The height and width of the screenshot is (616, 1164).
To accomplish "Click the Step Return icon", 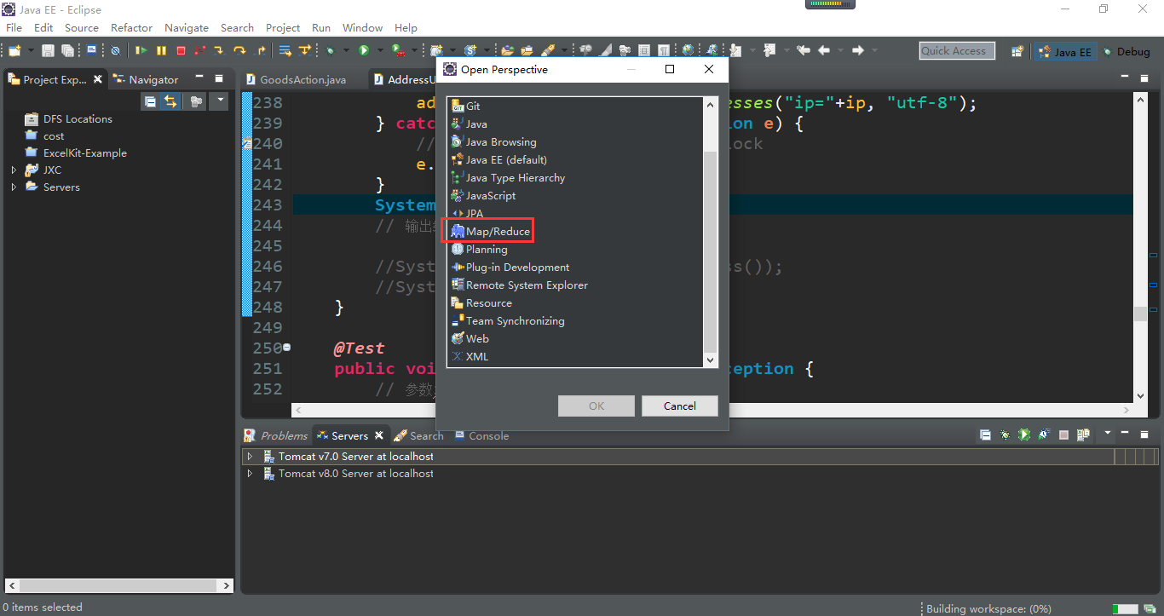I will pyautogui.click(x=261, y=51).
